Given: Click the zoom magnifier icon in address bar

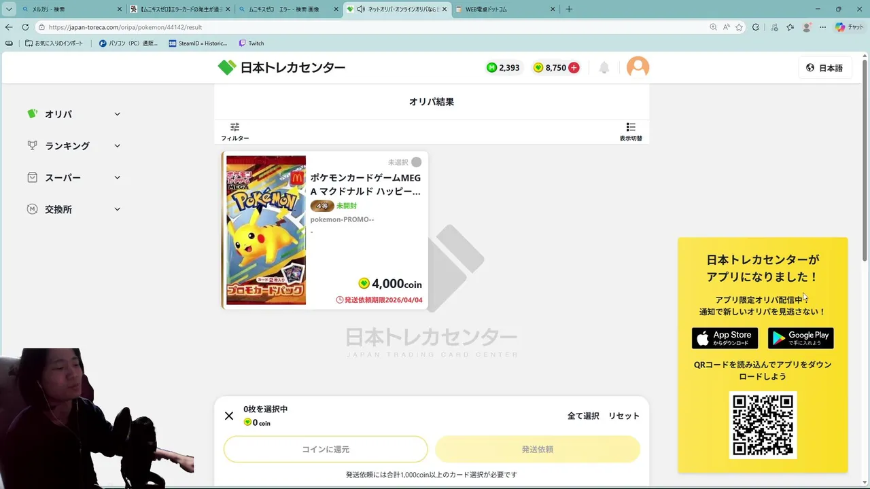Looking at the screenshot, I should tap(713, 27).
